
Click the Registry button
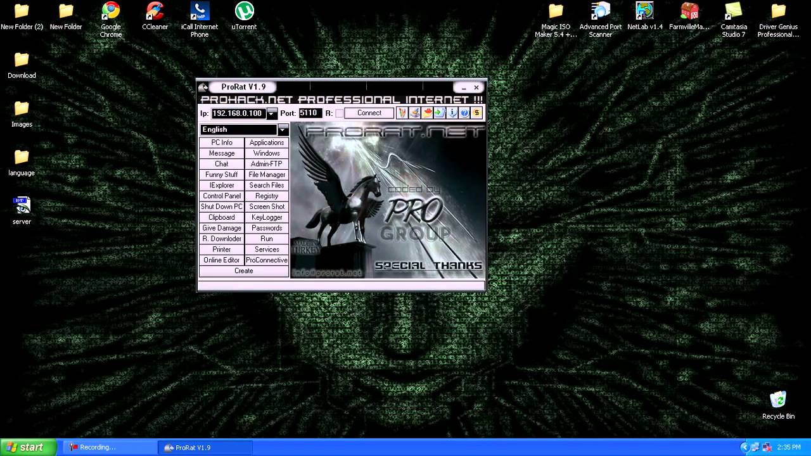[x=267, y=196]
